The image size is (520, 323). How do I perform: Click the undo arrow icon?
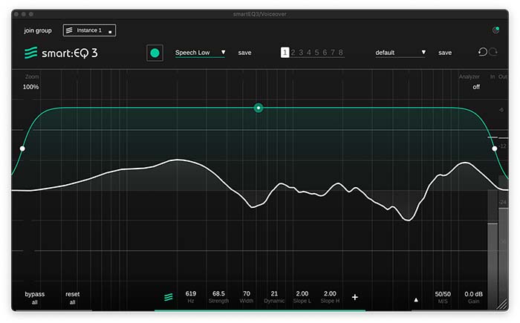point(483,52)
